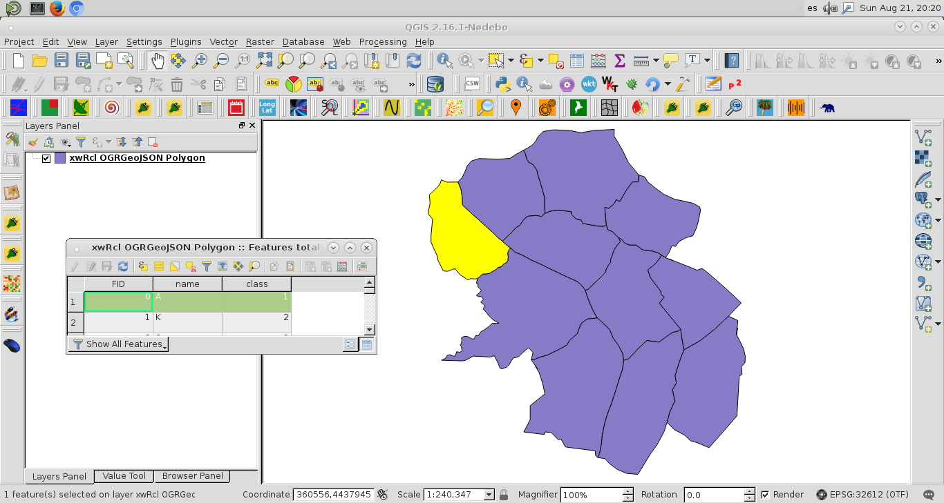The image size is (944, 503).
Task: Open the Python console icon
Action: 503,84
